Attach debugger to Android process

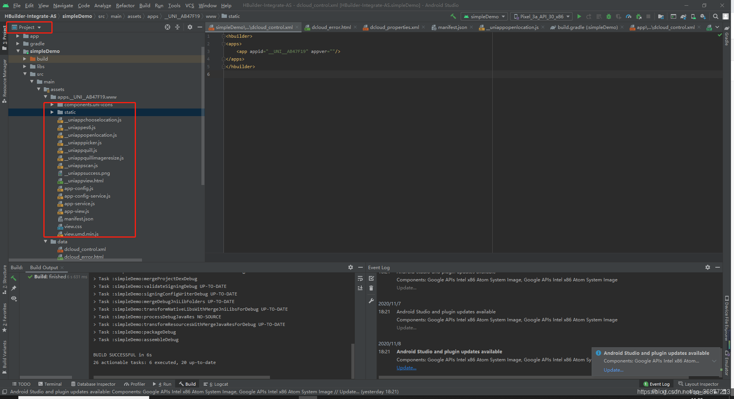[x=639, y=16]
